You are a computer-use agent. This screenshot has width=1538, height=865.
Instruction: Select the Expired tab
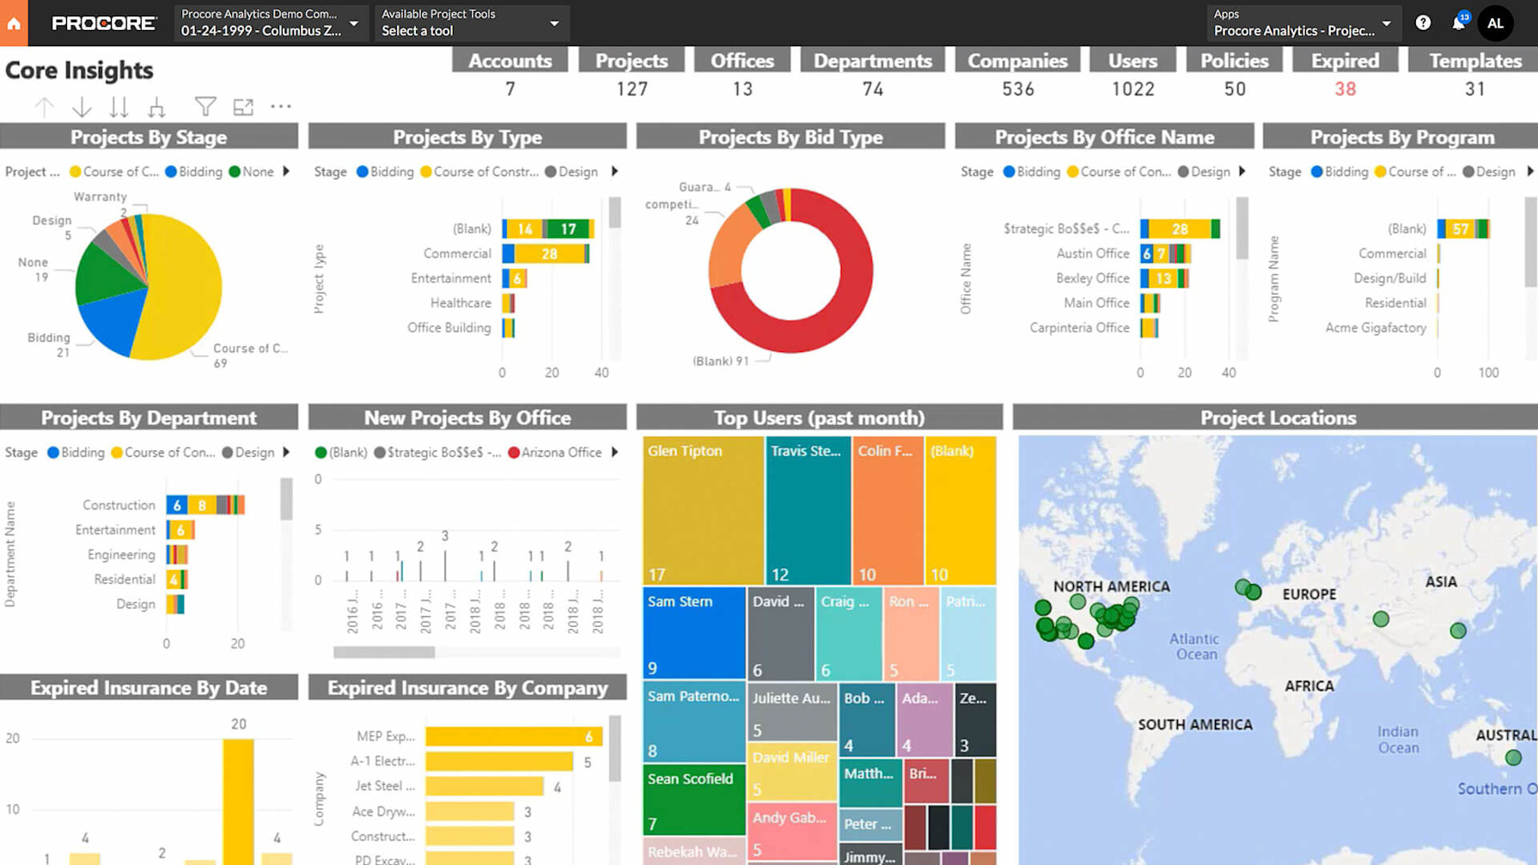(1344, 60)
